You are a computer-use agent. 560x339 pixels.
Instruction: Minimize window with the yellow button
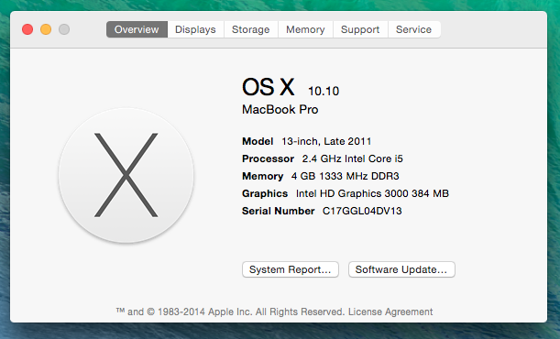pos(46,29)
